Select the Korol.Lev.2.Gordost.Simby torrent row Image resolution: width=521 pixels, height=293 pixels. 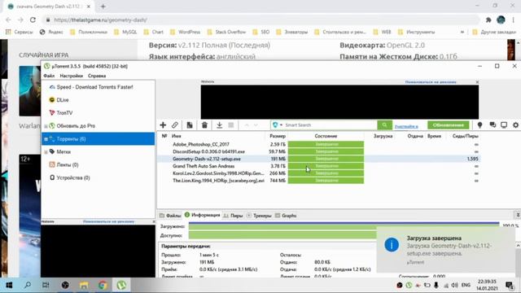[319, 173]
